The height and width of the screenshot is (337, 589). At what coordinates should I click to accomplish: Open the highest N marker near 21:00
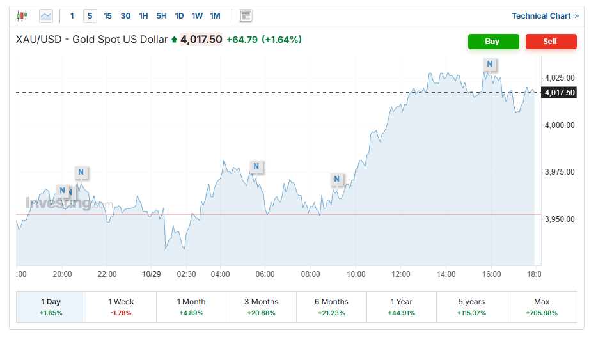point(81,172)
